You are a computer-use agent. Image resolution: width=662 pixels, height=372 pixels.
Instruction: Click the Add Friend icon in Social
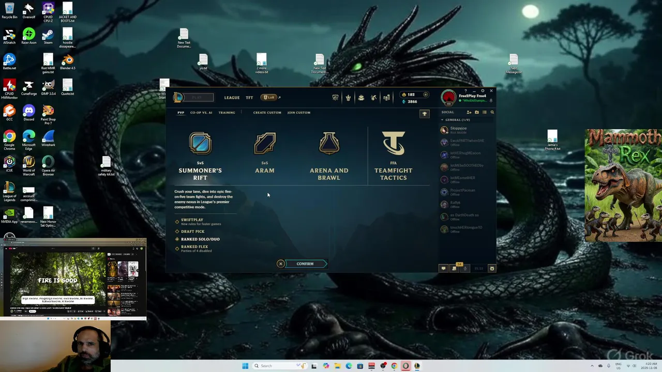pyautogui.click(x=469, y=112)
